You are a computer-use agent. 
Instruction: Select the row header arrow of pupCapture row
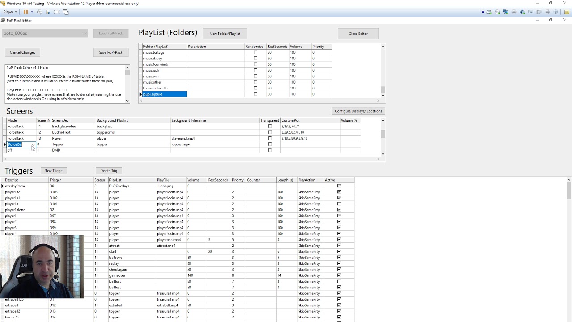point(140,94)
